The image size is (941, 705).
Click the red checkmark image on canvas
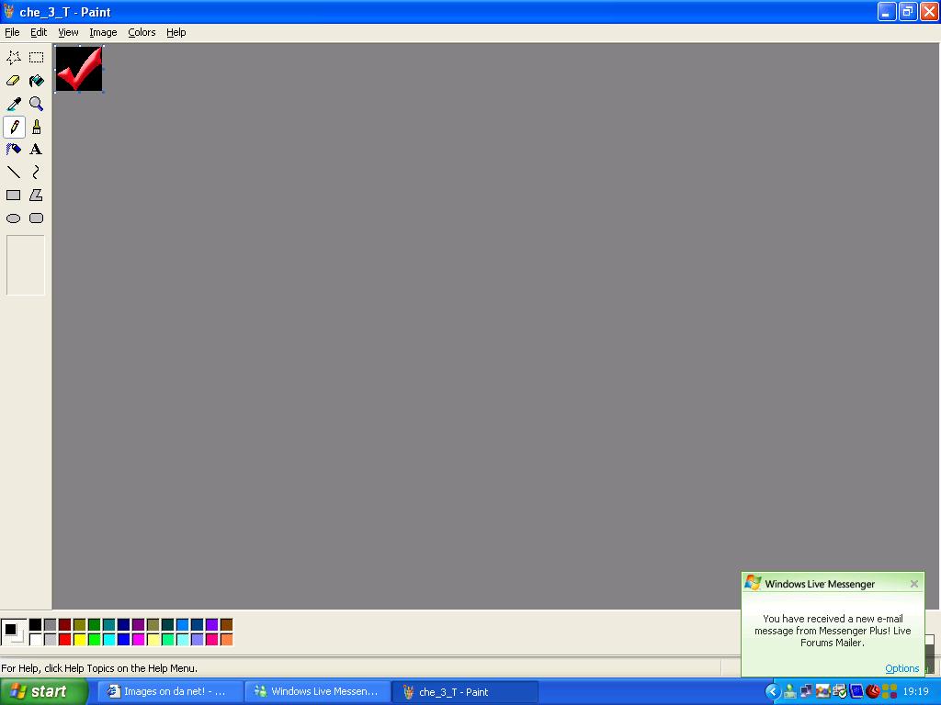[79, 69]
